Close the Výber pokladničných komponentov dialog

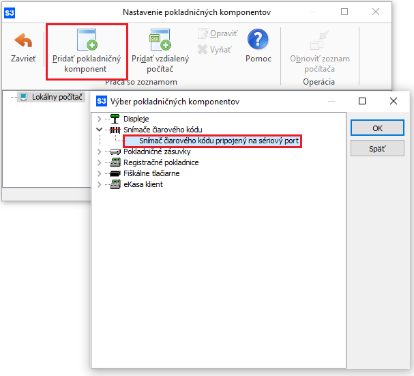tap(394, 101)
